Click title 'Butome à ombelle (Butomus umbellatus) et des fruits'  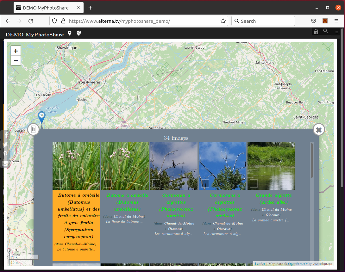pos(78,216)
